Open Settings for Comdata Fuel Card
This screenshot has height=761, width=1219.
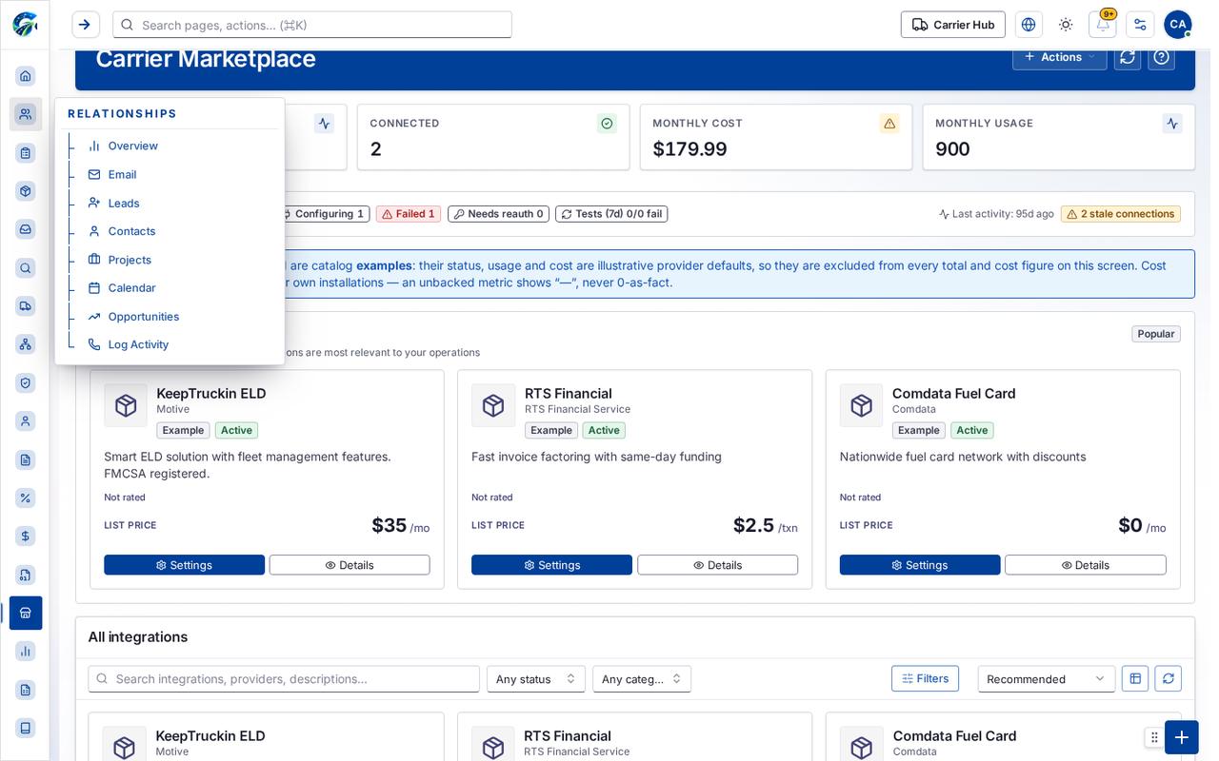point(920,565)
